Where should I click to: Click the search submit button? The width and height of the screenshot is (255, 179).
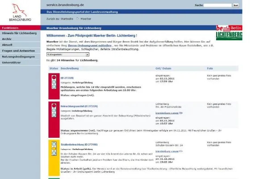point(236,5)
